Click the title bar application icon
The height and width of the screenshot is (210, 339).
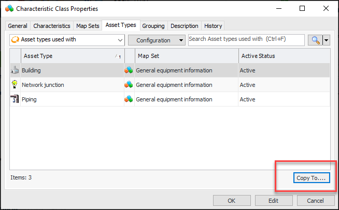[9, 9]
